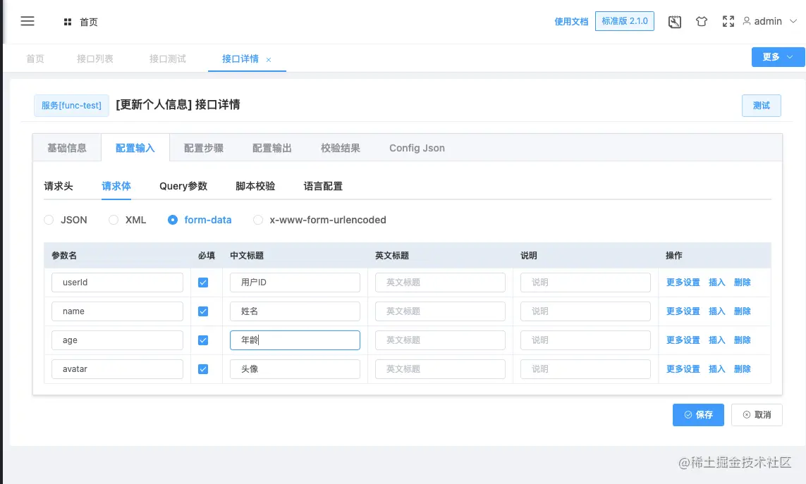
Task: Select the form-data radio button
Action: [x=173, y=220]
